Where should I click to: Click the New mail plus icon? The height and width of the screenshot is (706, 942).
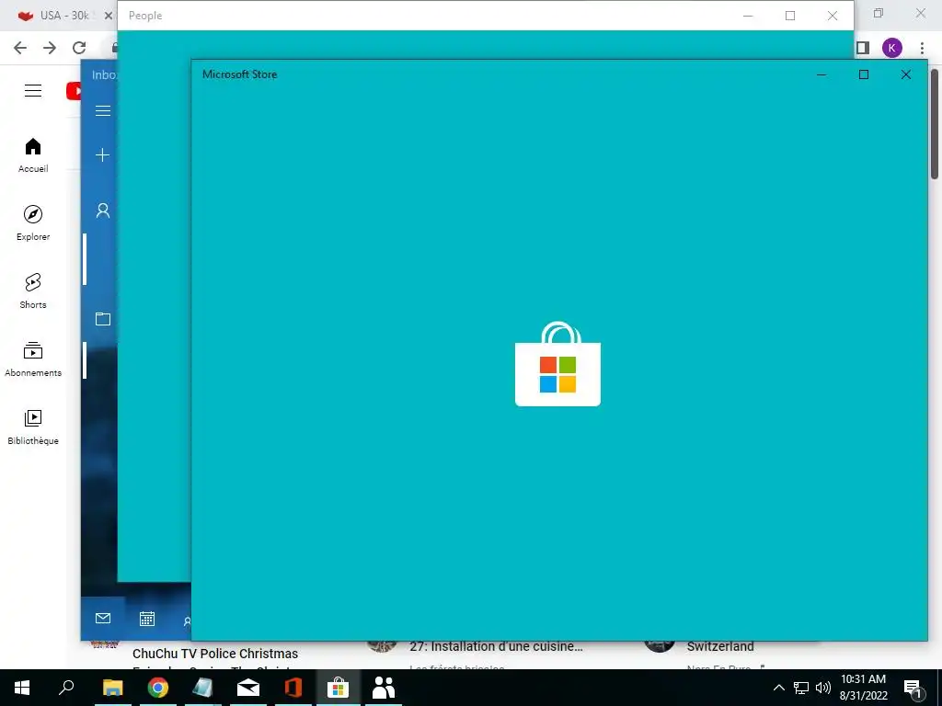(103, 155)
